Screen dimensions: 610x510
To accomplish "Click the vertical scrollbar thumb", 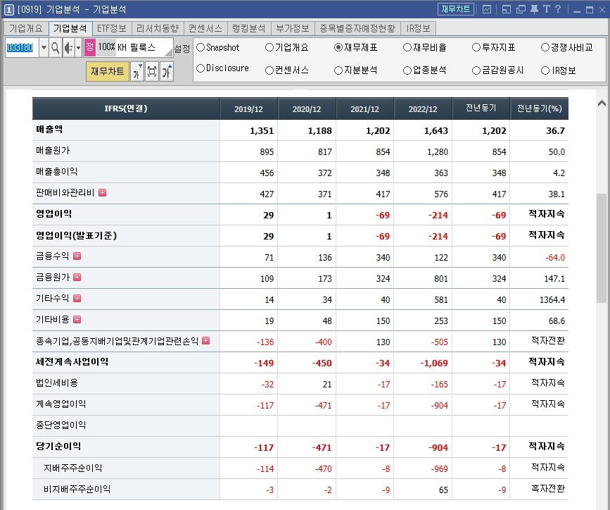I will click(602, 248).
